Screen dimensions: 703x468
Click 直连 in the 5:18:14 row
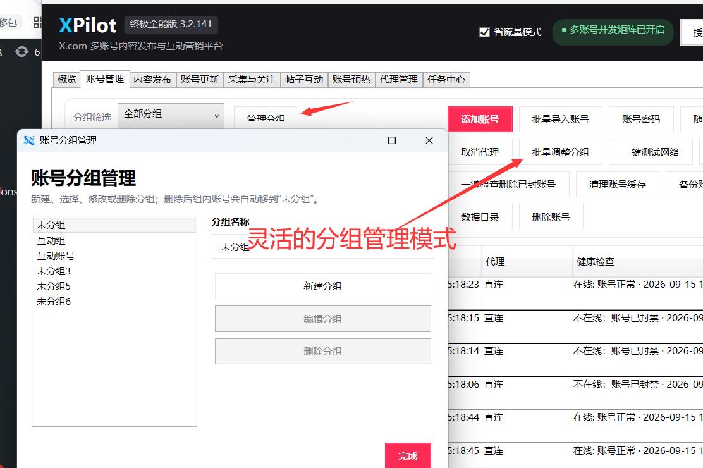[x=494, y=351]
